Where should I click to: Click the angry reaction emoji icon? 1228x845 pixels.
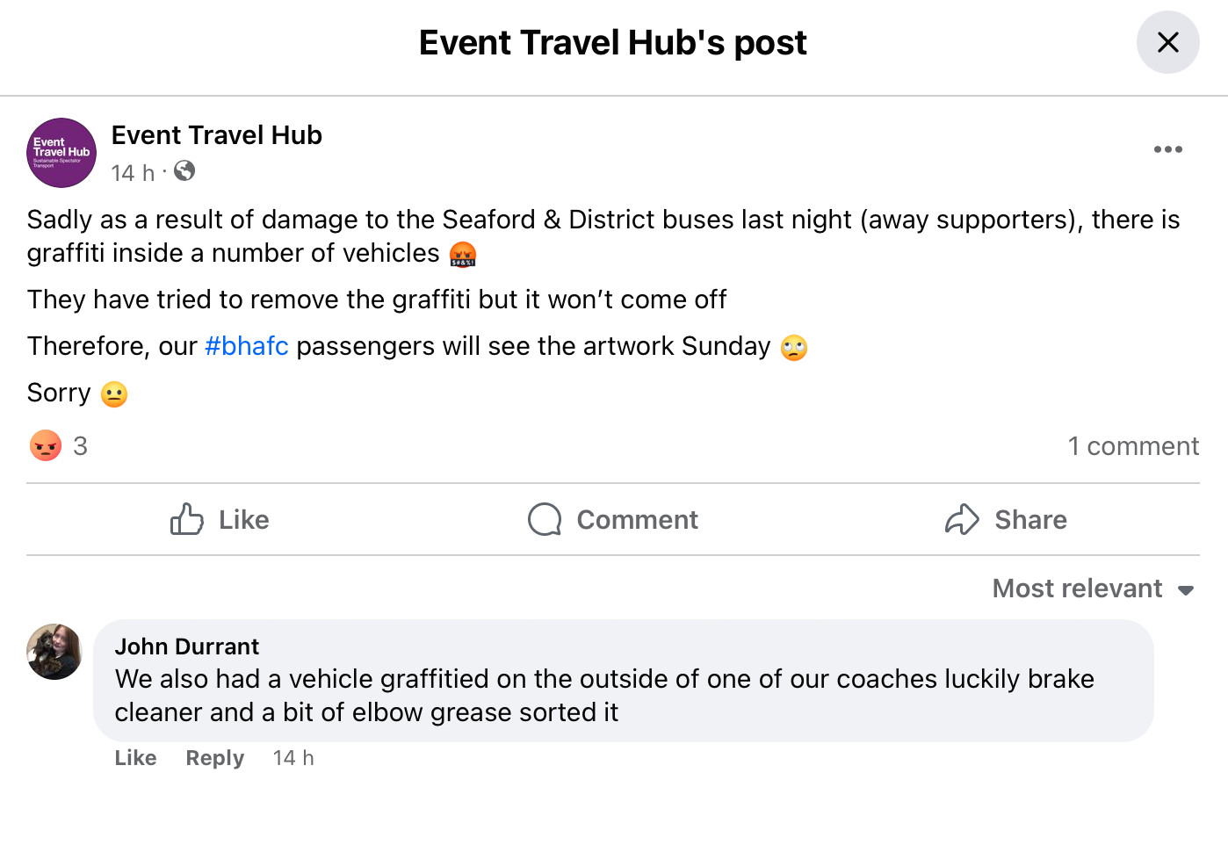tap(46, 445)
